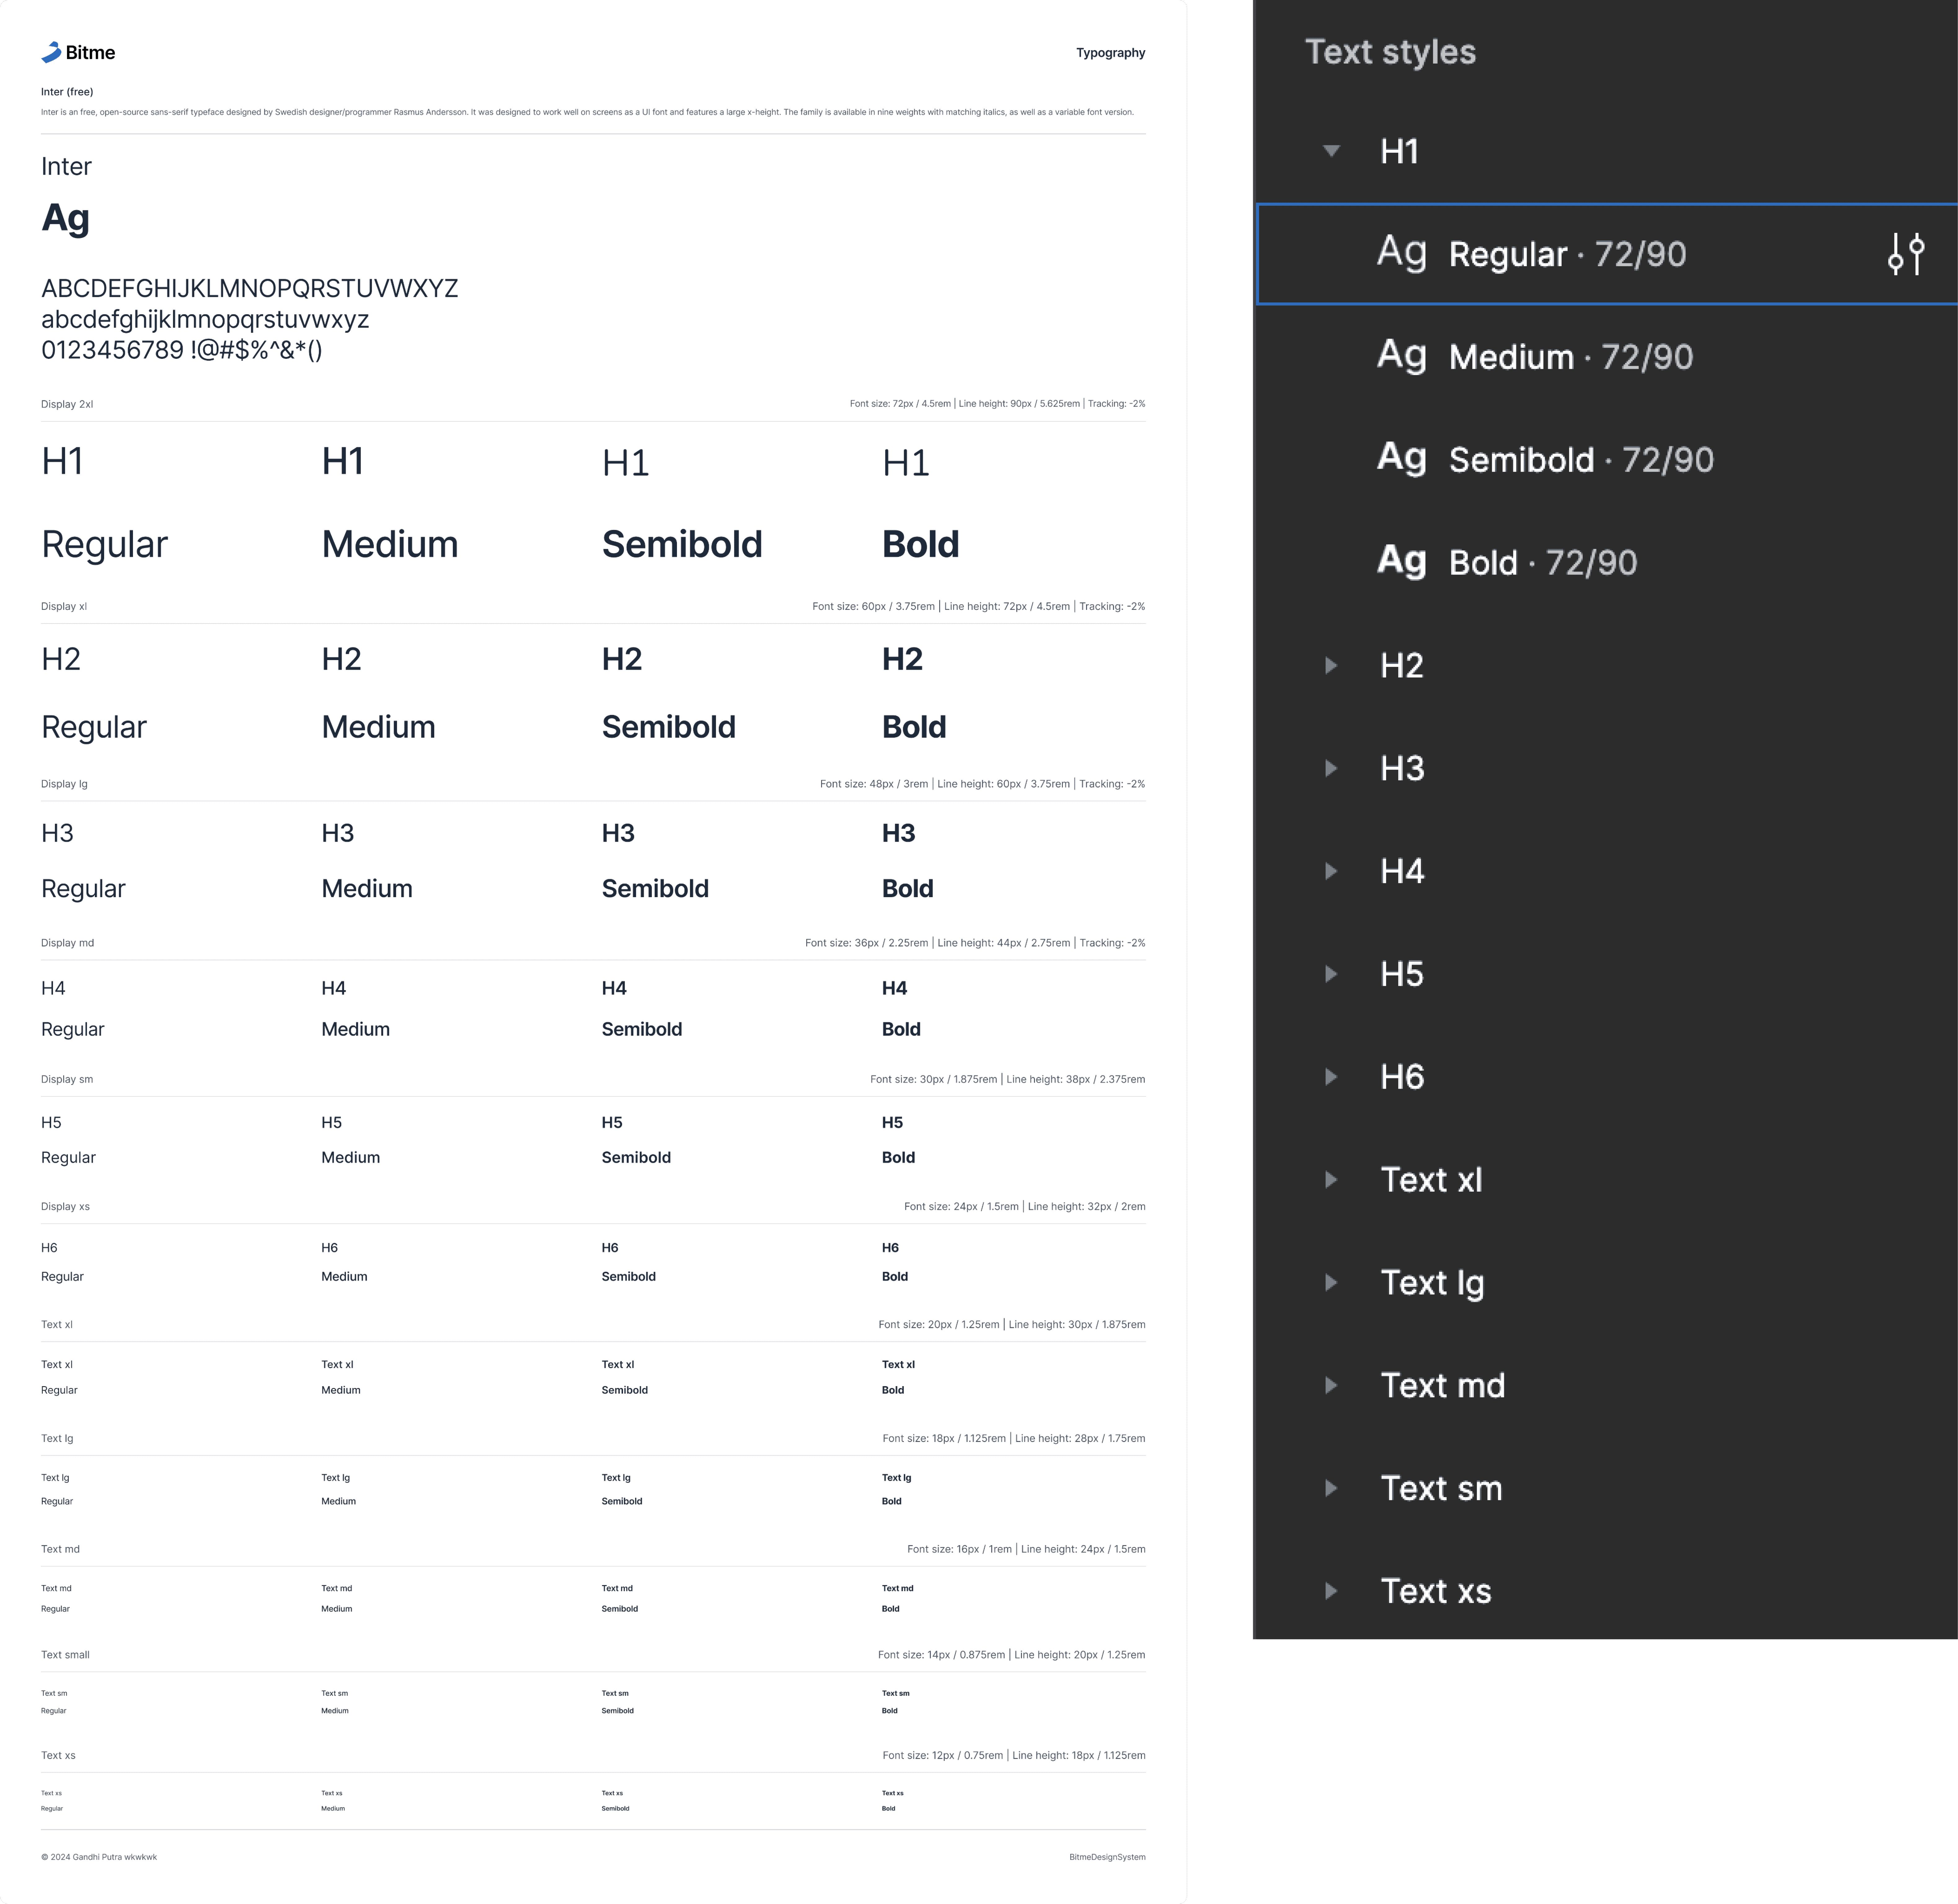Viewport: 1958px width, 1904px height.
Task: Expand the H5 styles group
Action: click(x=1331, y=974)
